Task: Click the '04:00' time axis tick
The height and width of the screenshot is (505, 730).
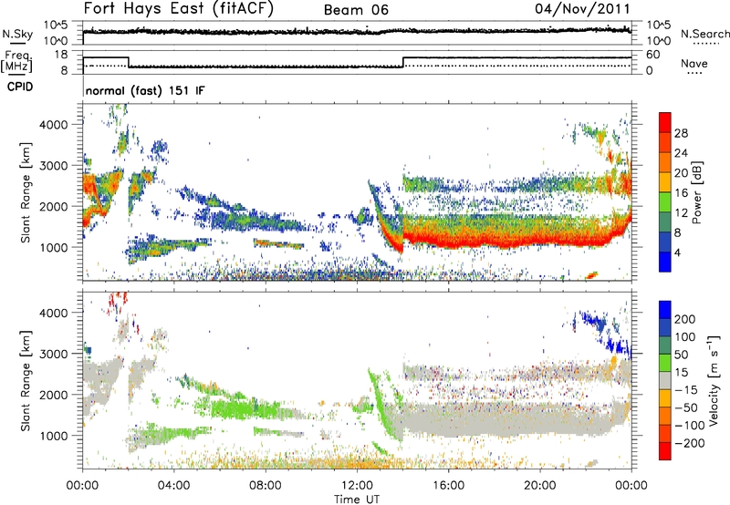Action: click(173, 486)
